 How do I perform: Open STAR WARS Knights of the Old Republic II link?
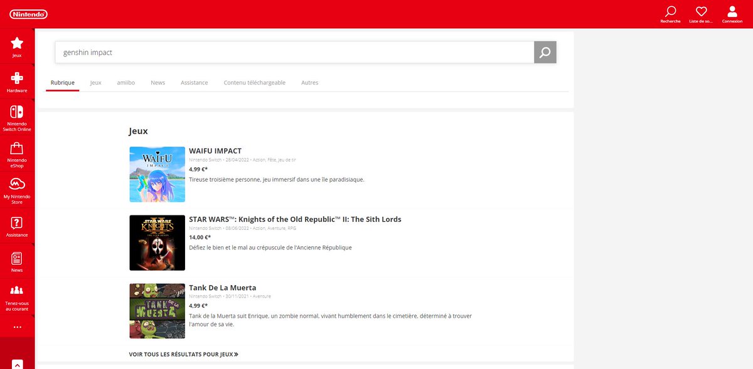295,219
